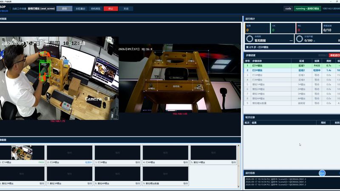
Task: Click the 用时 column header in step table
Action: coord(329,61)
